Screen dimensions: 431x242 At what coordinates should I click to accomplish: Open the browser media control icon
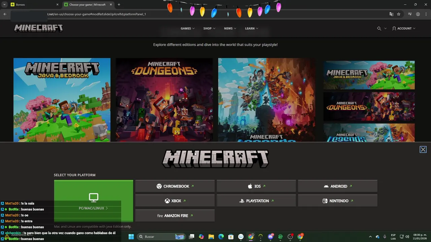pos(410,14)
